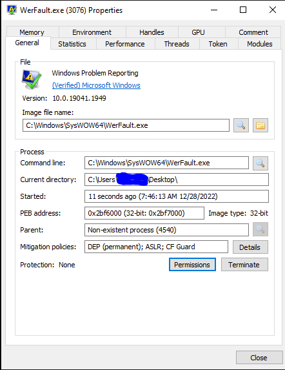Viewport: 285px width, 370px height.
Task: Click the Permissions button
Action: point(192,265)
